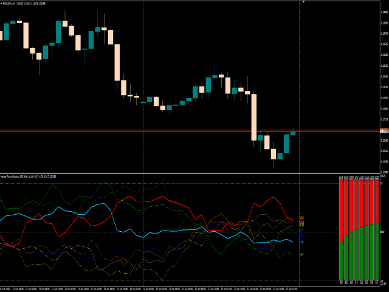Screen dimensions: 389x292
Task: Click the bright green CHF label at line end
Action: pos(301,254)
